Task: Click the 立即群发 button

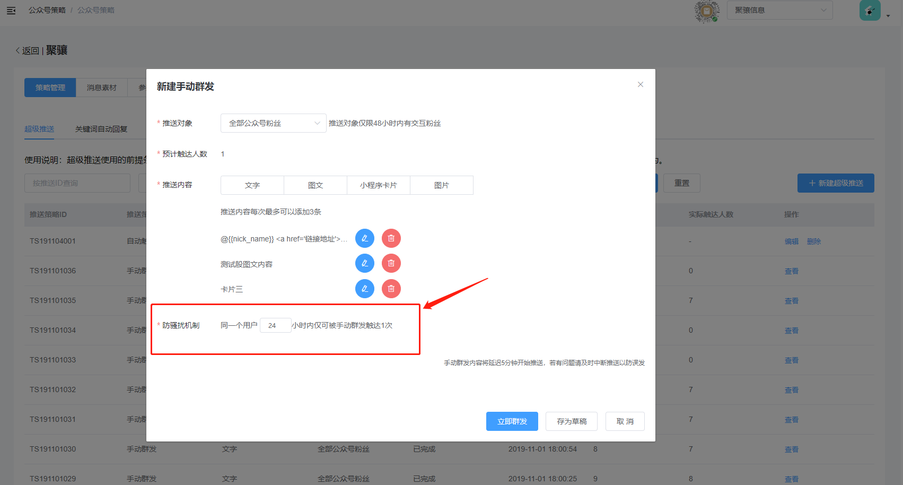Action: click(512, 421)
